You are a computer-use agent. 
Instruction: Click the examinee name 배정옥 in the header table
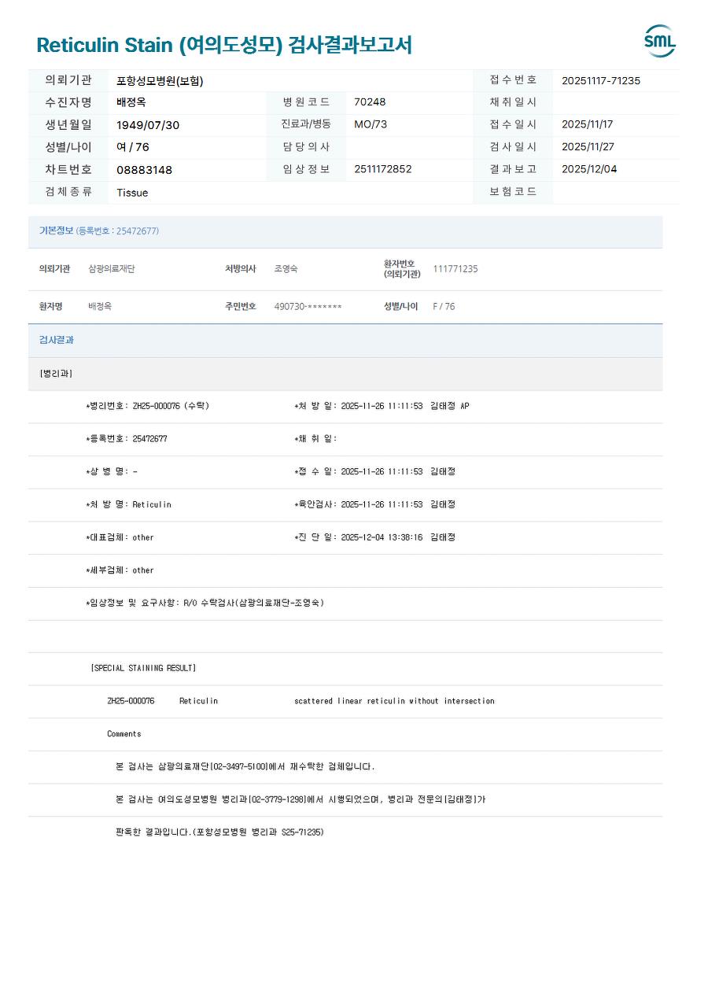click(x=131, y=102)
